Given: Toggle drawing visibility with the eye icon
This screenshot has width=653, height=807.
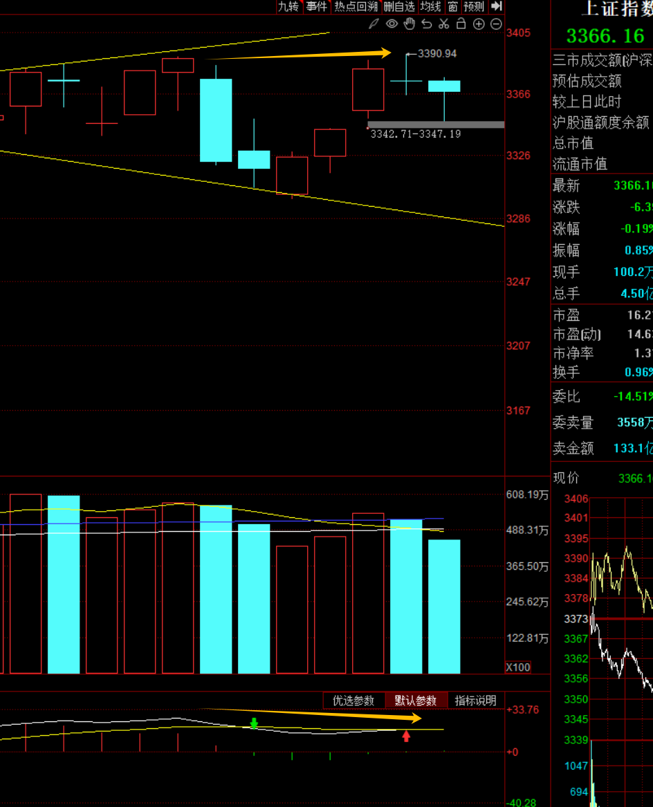Looking at the screenshot, I should (x=392, y=24).
